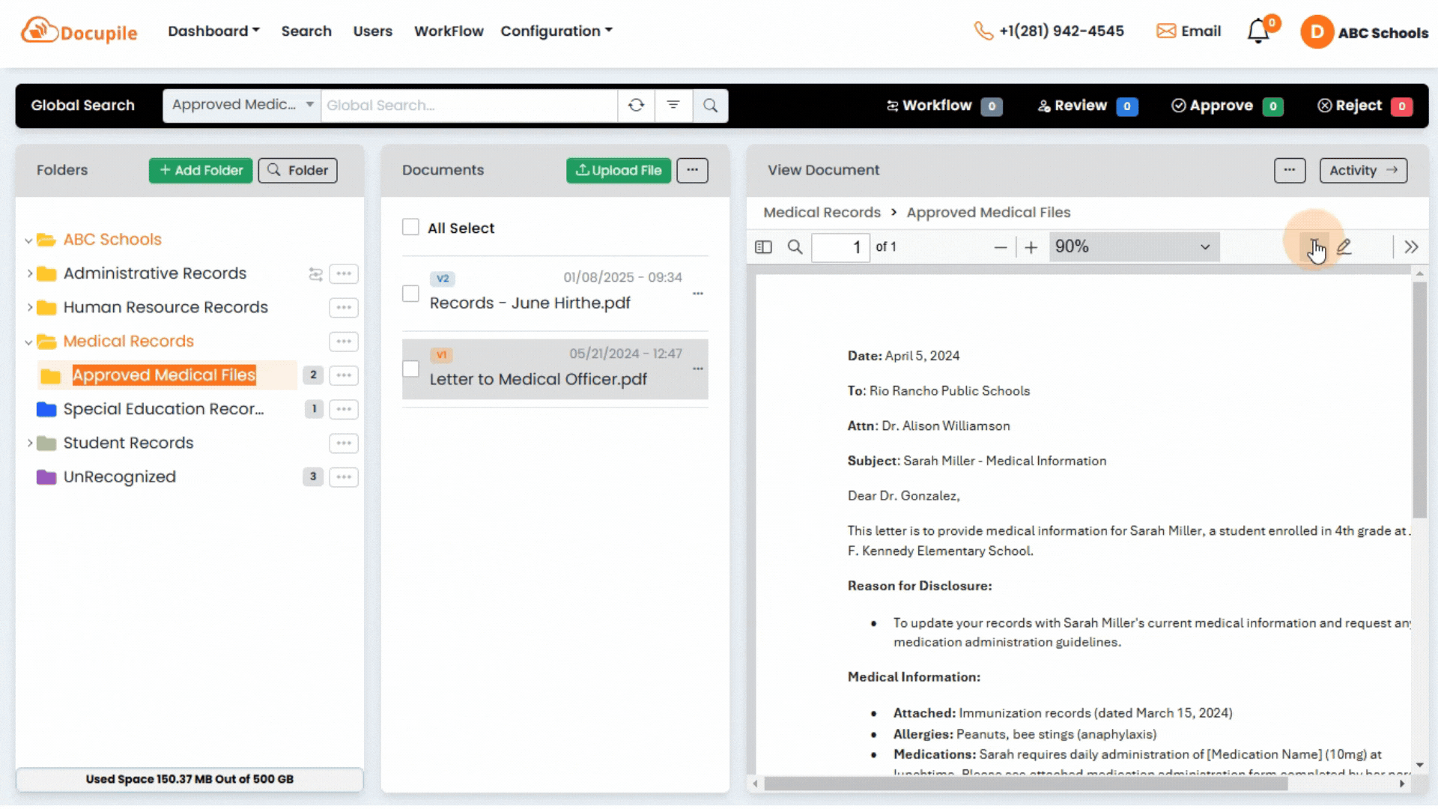Collapse the Medical Records folder tree
Image resolution: width=1438 pixels, height=809 pixels.
coord(28,342)
